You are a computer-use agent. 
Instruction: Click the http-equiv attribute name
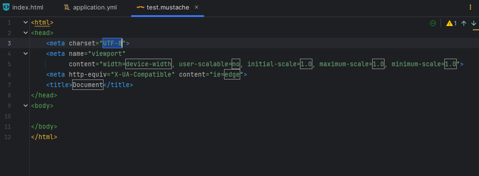88,74
